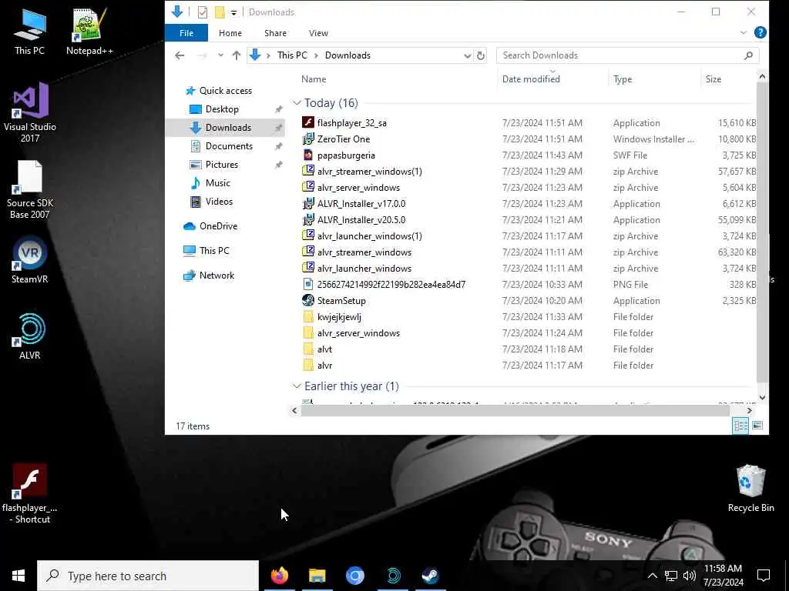Select Pictures in navigation pane
The height and width of the screenshot is (591, 789).
(x=221, y=165)
